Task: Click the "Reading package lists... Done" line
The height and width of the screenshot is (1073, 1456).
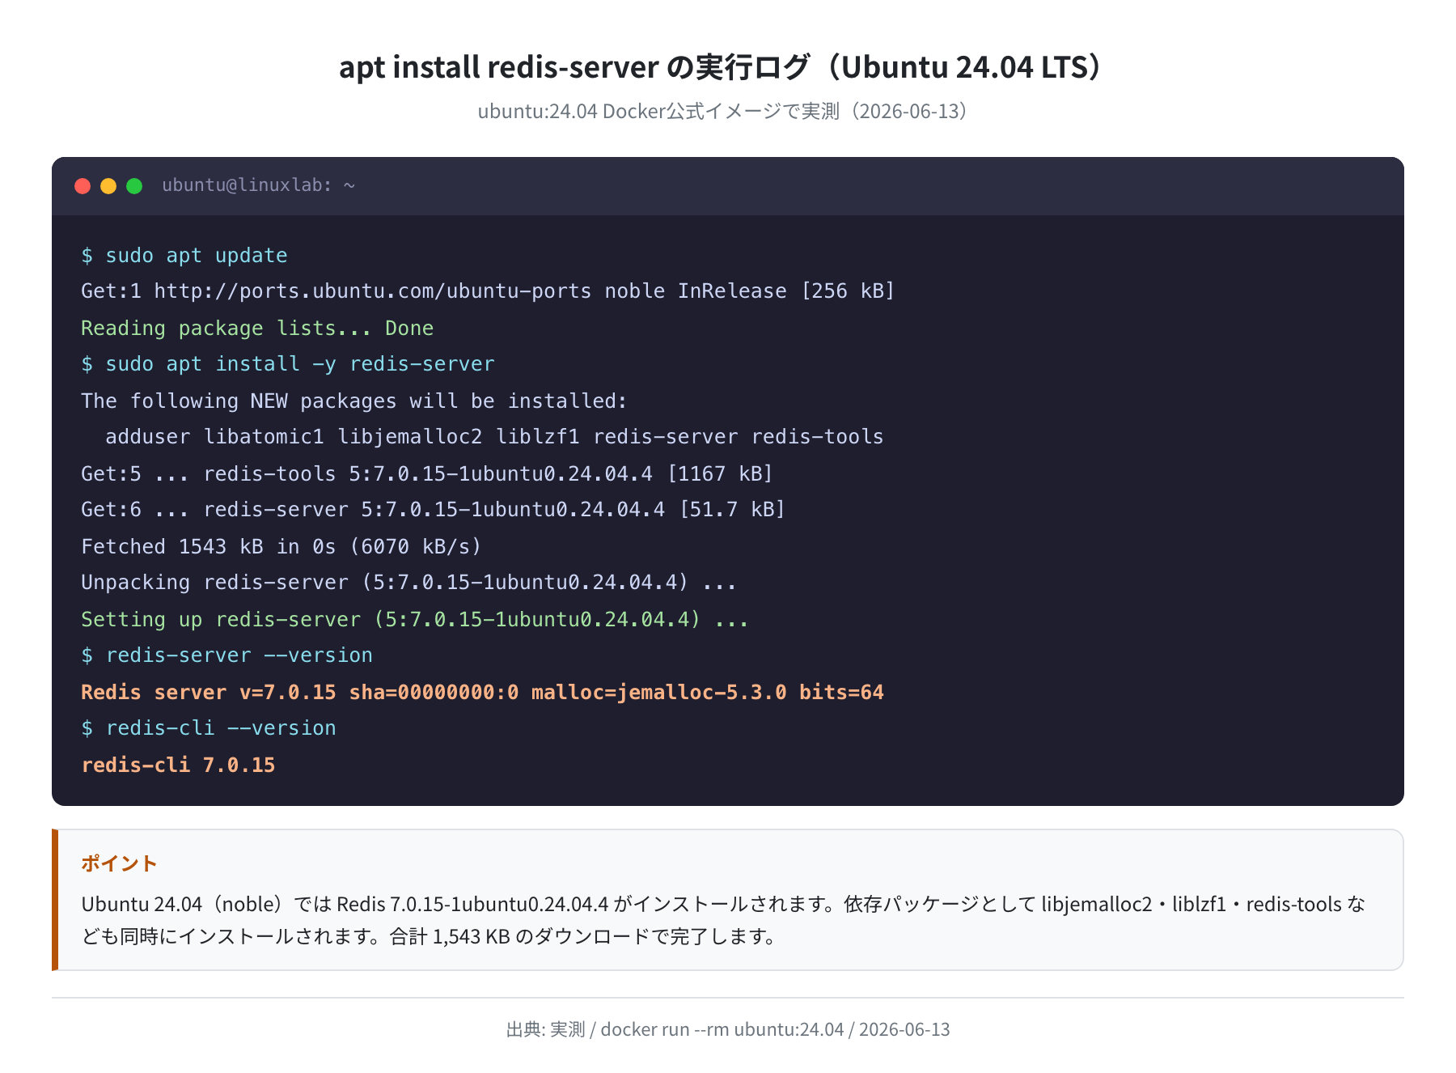Action: pos(257,328)
